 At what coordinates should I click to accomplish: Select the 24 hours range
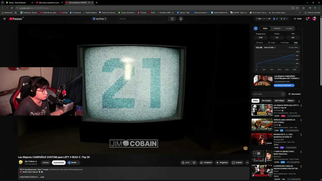[x=259, y=43]
